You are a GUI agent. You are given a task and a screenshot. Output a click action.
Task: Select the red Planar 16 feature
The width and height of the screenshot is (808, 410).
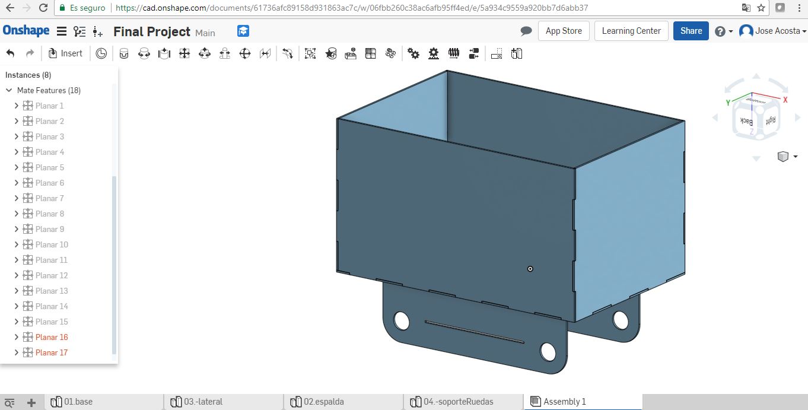(x=52, y=337)
